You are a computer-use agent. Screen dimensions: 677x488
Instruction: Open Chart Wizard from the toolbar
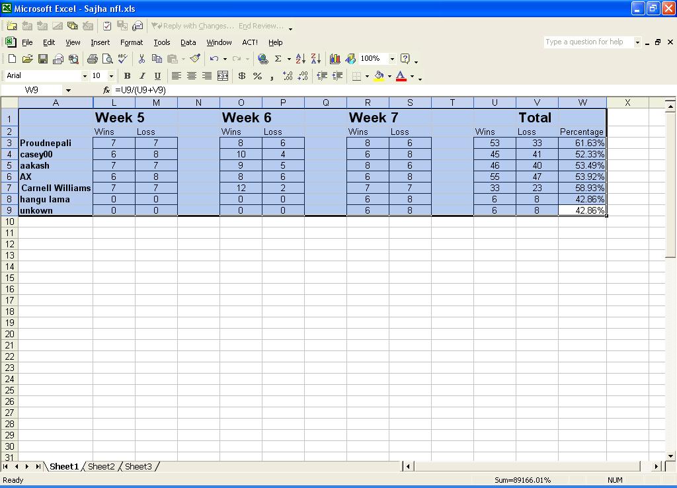click(x=335, y=59)
